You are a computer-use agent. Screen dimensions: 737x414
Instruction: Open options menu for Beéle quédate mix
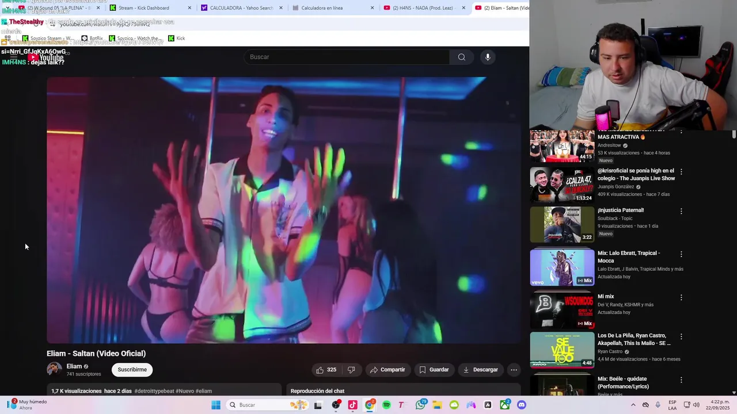pyautogui.click(x=681, y=380)
